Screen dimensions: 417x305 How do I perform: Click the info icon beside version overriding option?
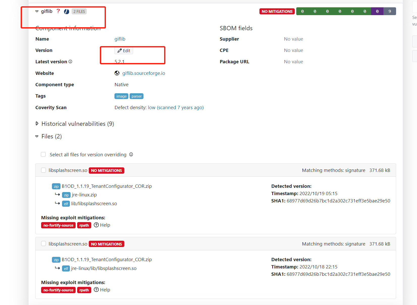(x=131, y=154)
